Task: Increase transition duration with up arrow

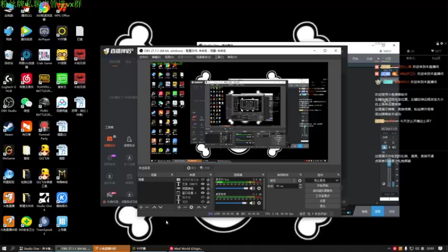Action: 300,185
